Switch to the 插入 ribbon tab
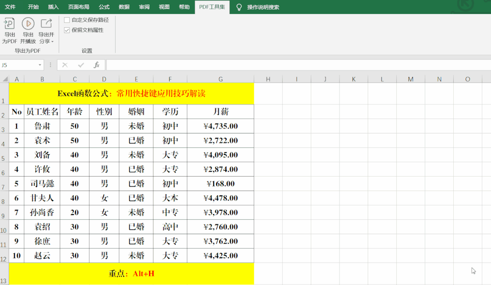This screenshot has height=285, width=491. coord(53,7)
